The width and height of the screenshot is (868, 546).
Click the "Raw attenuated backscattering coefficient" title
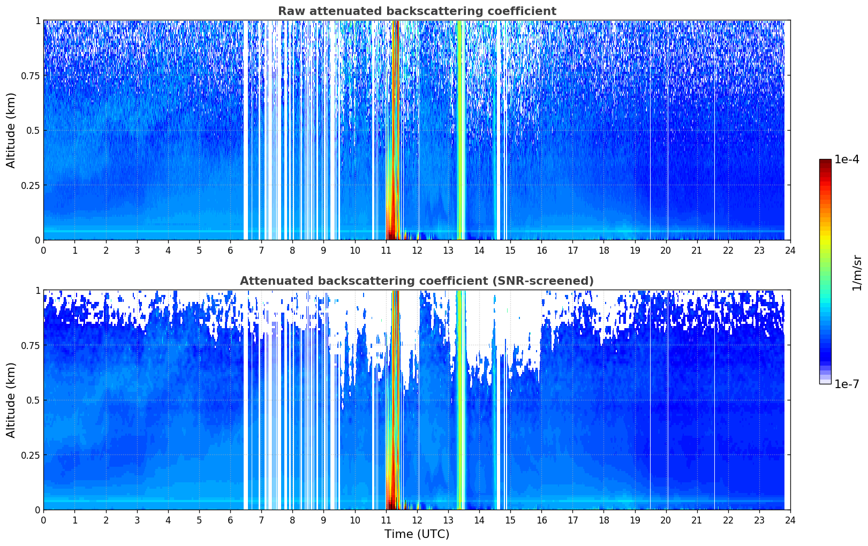pyautogui.click(x=417, y=11)
